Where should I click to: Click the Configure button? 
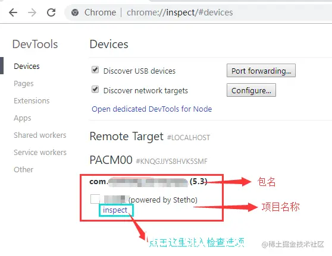click(x=251, y=90)
